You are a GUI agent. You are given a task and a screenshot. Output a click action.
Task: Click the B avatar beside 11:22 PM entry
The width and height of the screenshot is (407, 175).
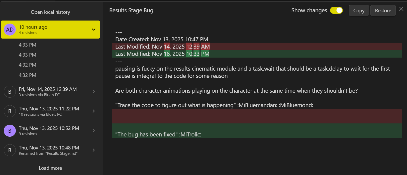(10, 111)
